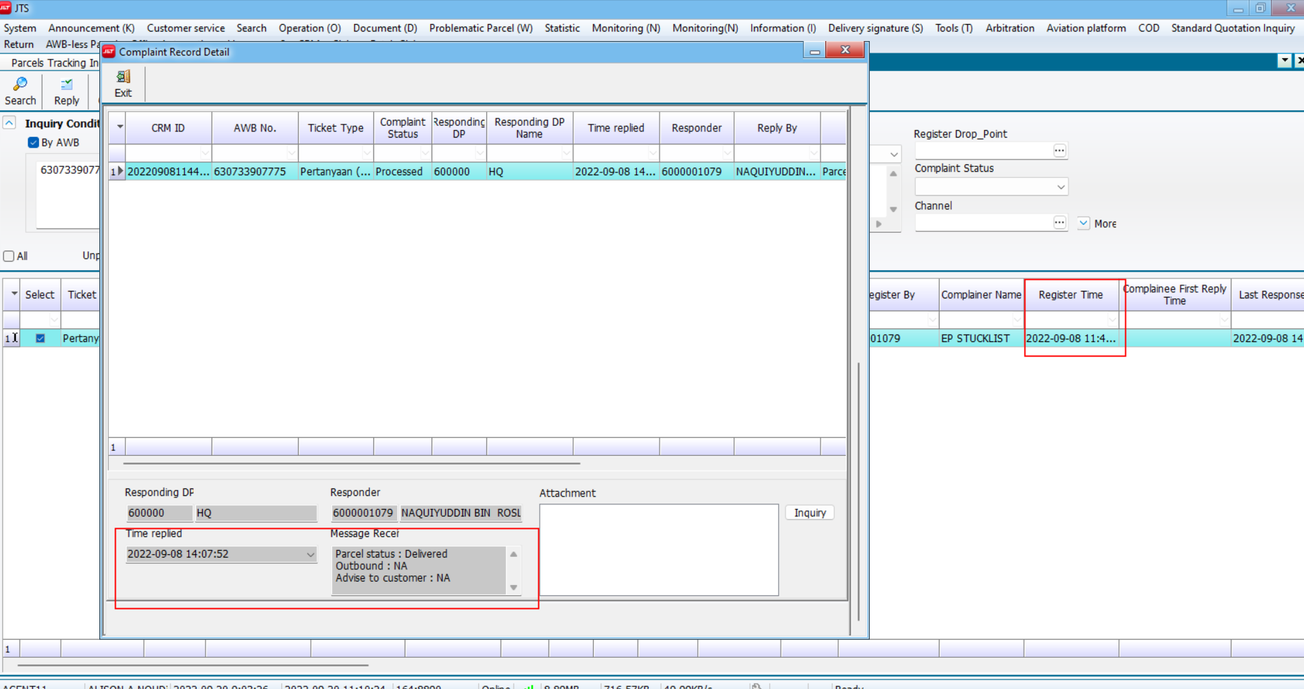
Task: Open the Customer service menu
Action: 186,28
